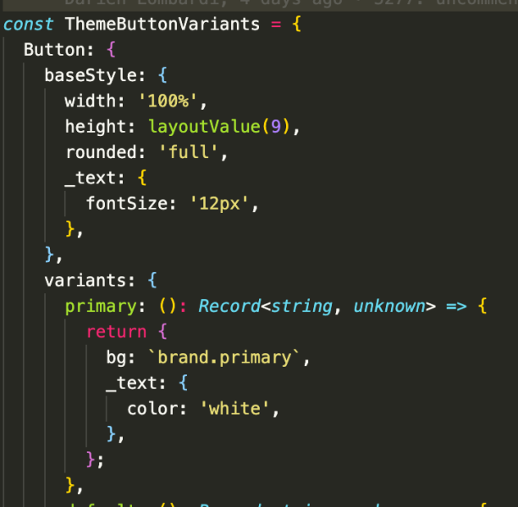Click opening brace after the return keyword
This screenshot has height=507, width=518.
[163, 331]
